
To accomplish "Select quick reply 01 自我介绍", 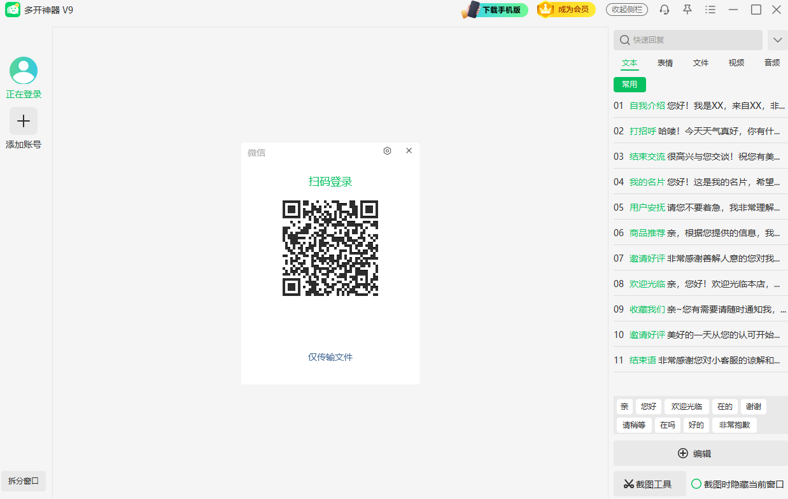I will click(x=701, y=106).
